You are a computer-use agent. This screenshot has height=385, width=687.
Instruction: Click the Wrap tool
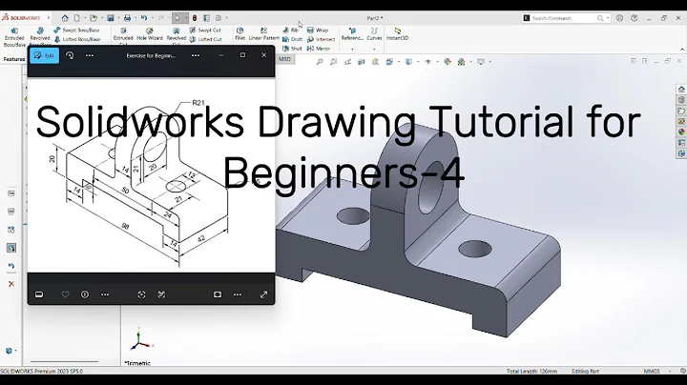click(318, 30)
